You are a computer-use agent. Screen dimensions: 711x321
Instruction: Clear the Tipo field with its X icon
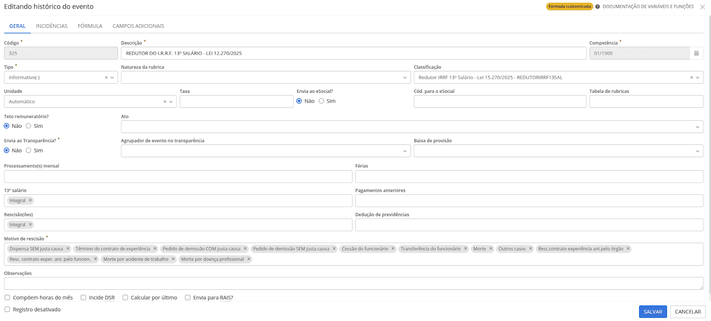[x=106, y=77]
